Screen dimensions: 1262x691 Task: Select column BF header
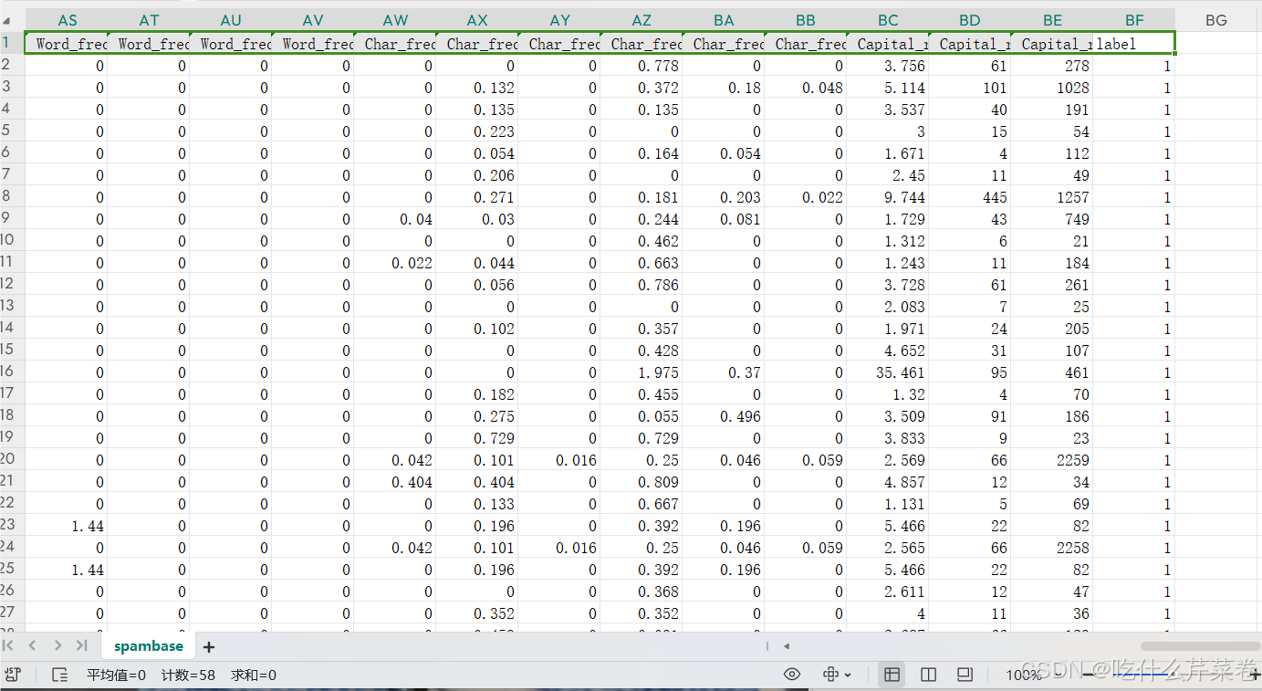tap(1134, 20)
